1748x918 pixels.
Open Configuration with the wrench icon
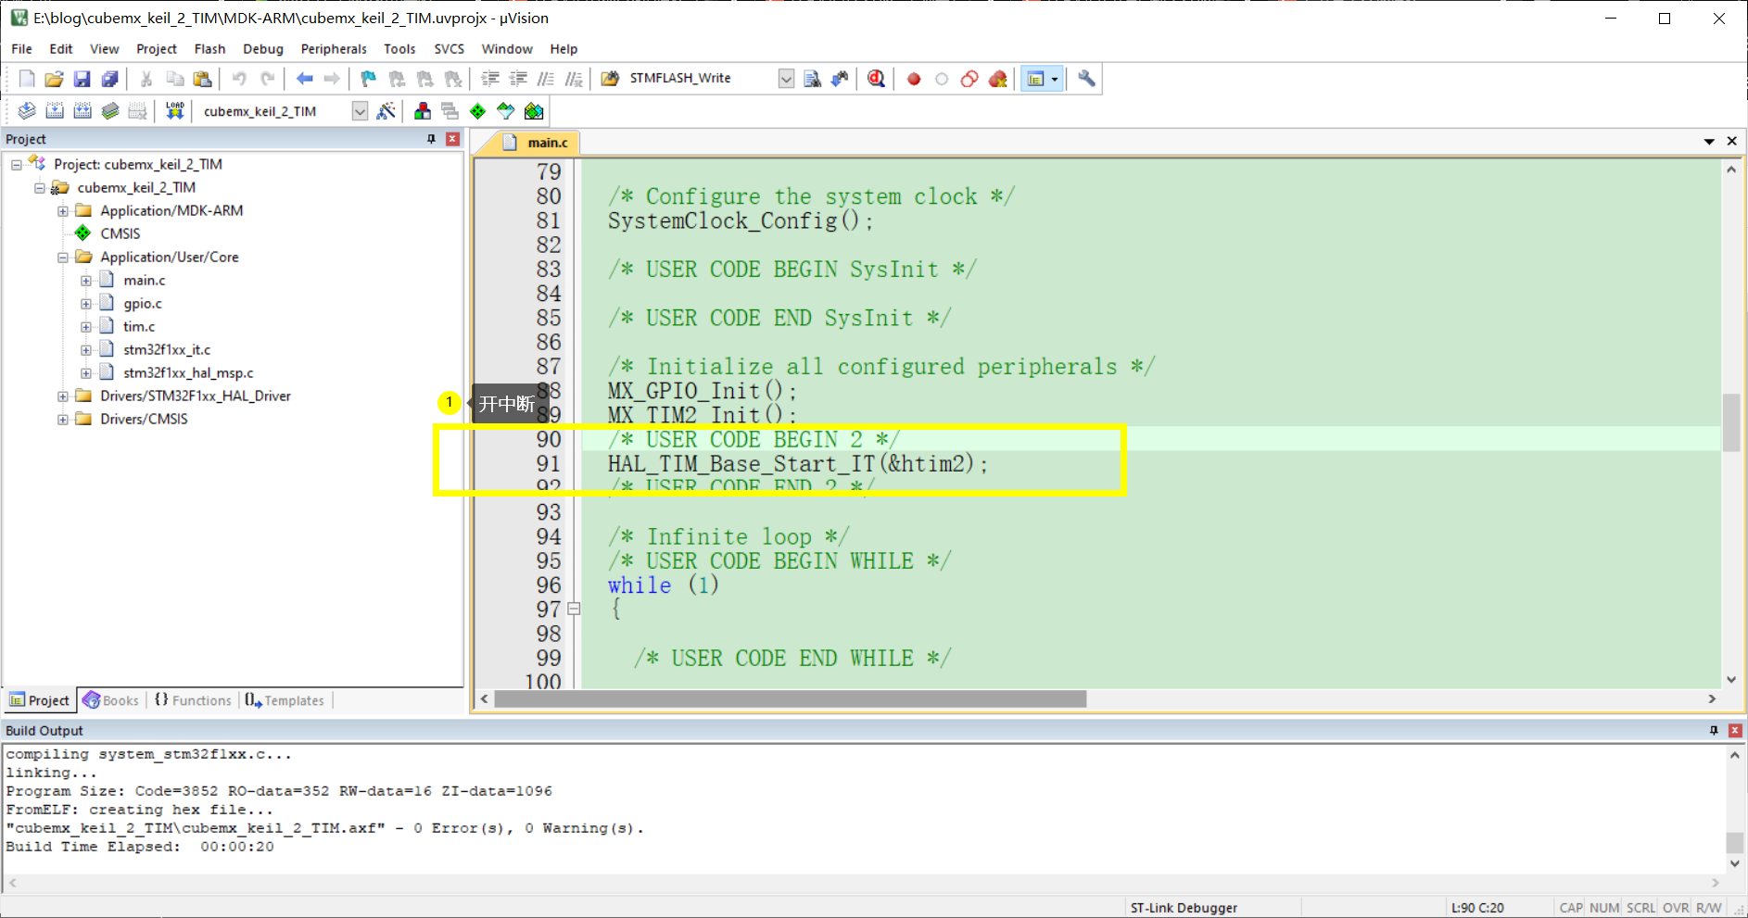(1086, 79)
